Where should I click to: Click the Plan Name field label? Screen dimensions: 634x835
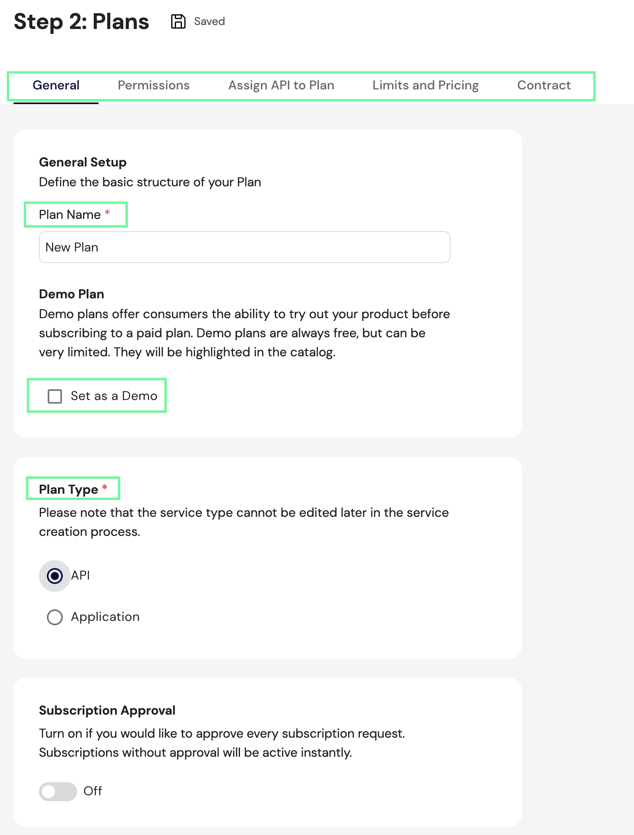click(x=70, y=215)
